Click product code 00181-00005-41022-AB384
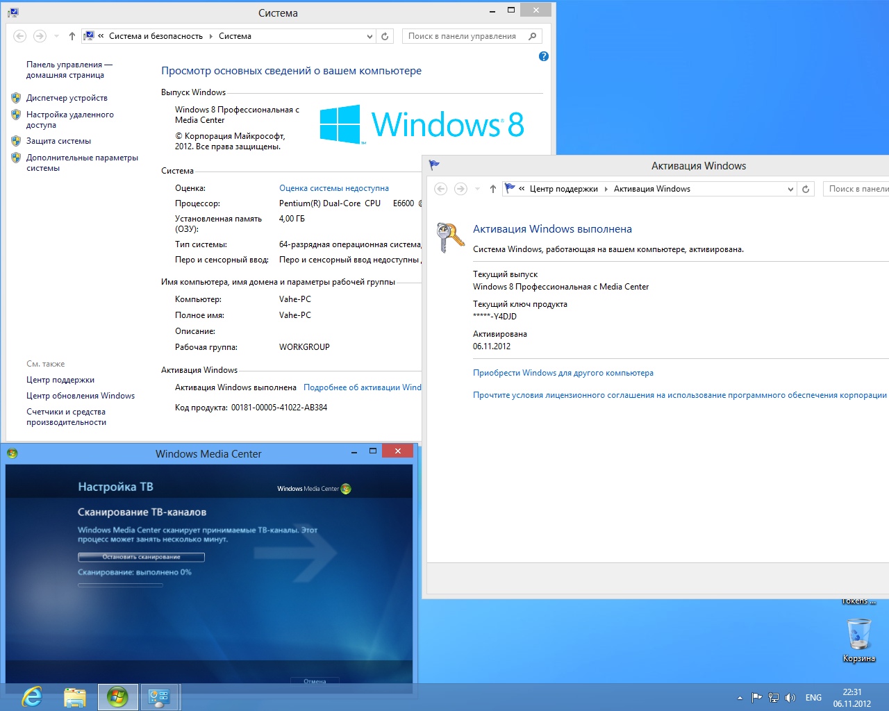 [x=279, y=408]
